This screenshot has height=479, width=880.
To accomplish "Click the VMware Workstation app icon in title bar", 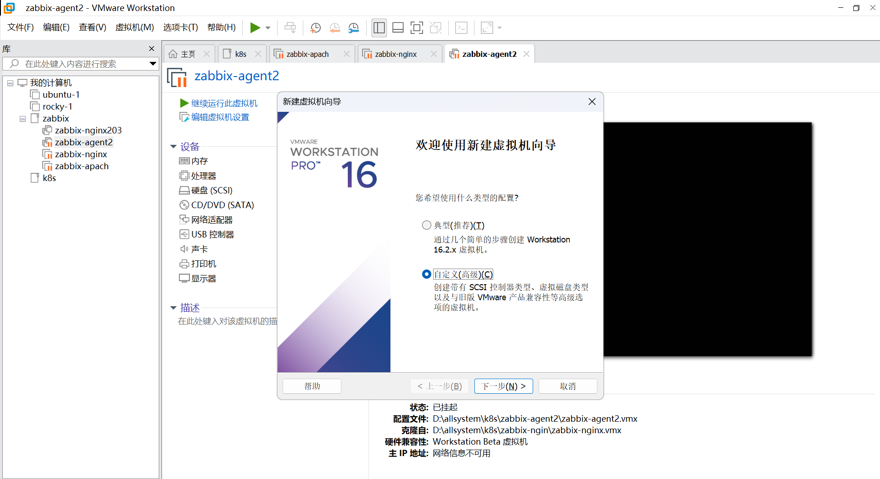I will [9, 8].
